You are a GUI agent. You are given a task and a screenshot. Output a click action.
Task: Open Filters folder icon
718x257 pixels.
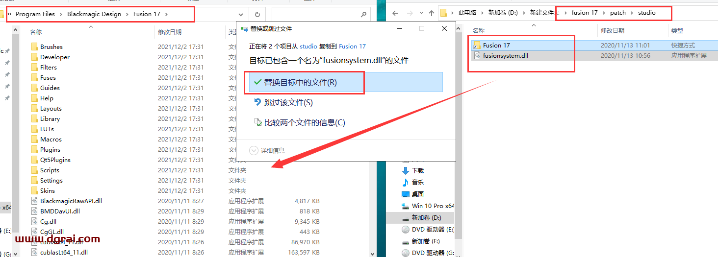tap(34, 68)
